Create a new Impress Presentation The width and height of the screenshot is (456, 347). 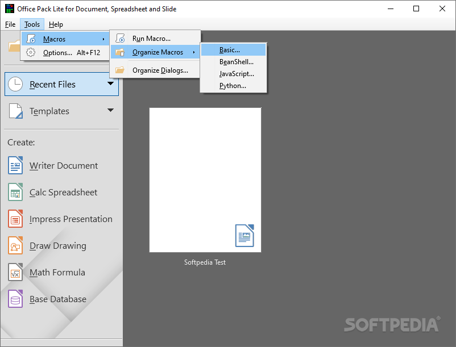click(x=61, y=219)
